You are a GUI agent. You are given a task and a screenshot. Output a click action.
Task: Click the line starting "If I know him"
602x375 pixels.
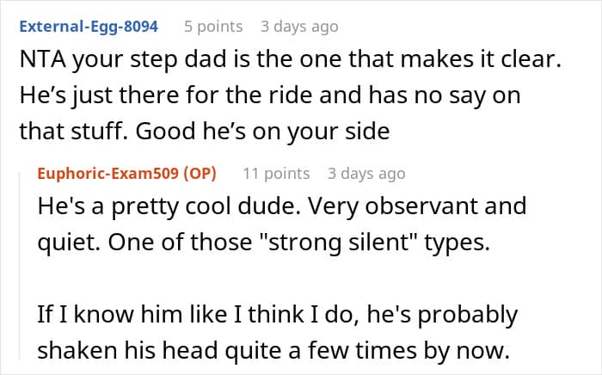click(x=278, y=316)
